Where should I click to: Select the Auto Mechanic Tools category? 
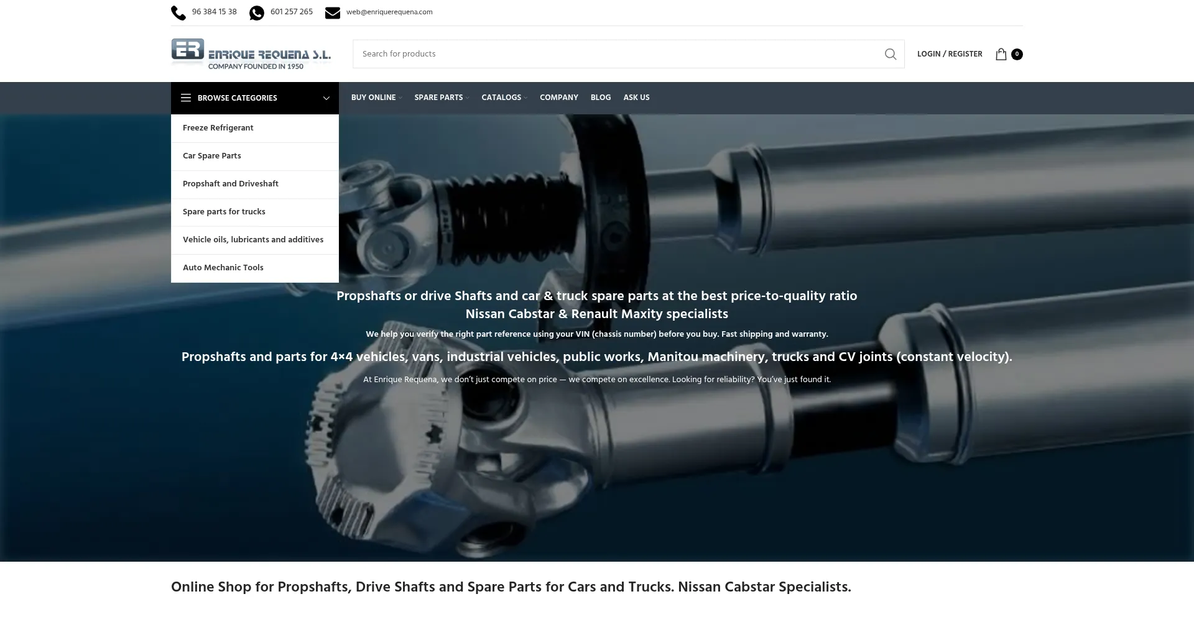tap(255, 268)
